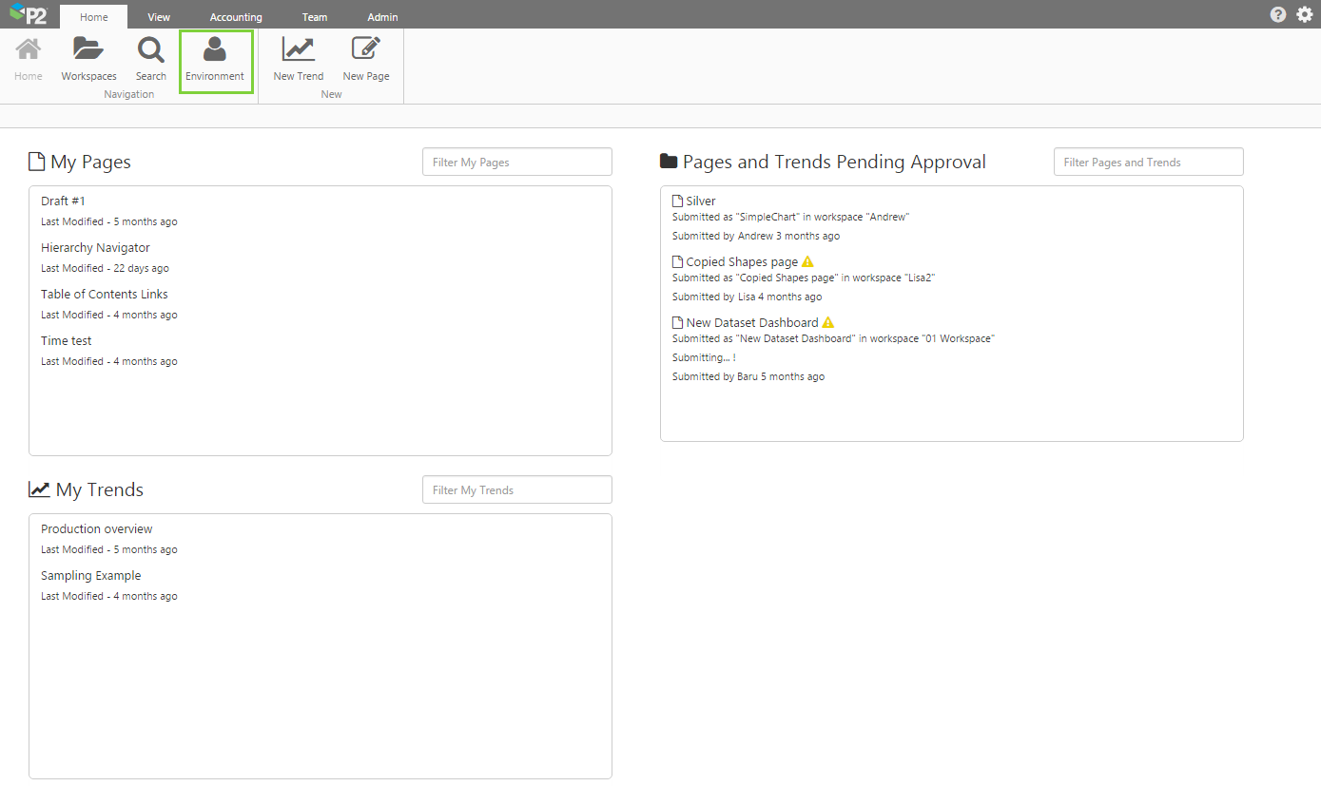Click the My Trends heading

(x=100, y=489)
